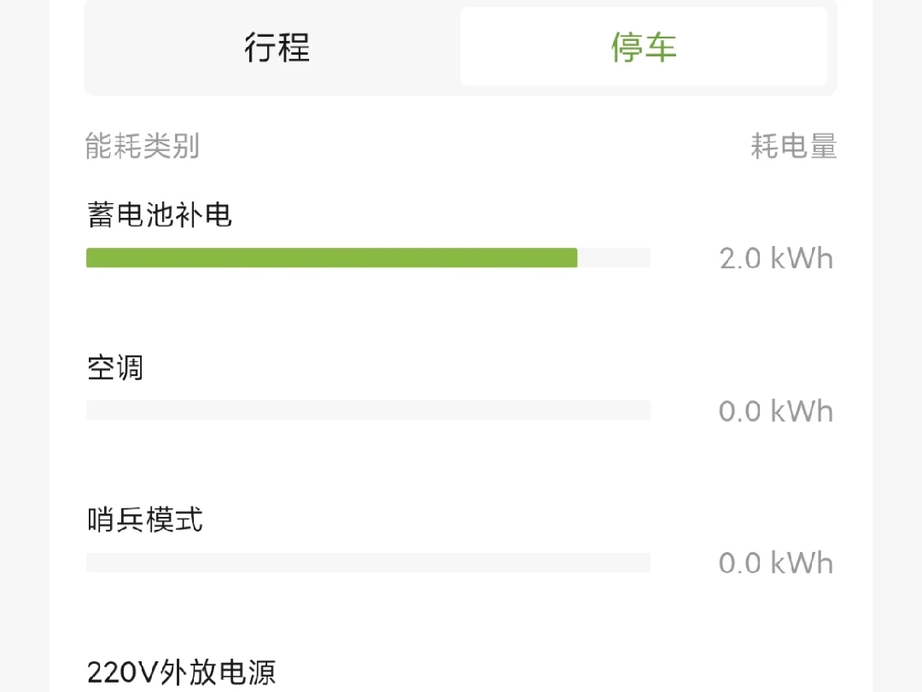Click the empty 哨兵模式 usage bar
Screen dimensions: 922x692
(368, 562)
